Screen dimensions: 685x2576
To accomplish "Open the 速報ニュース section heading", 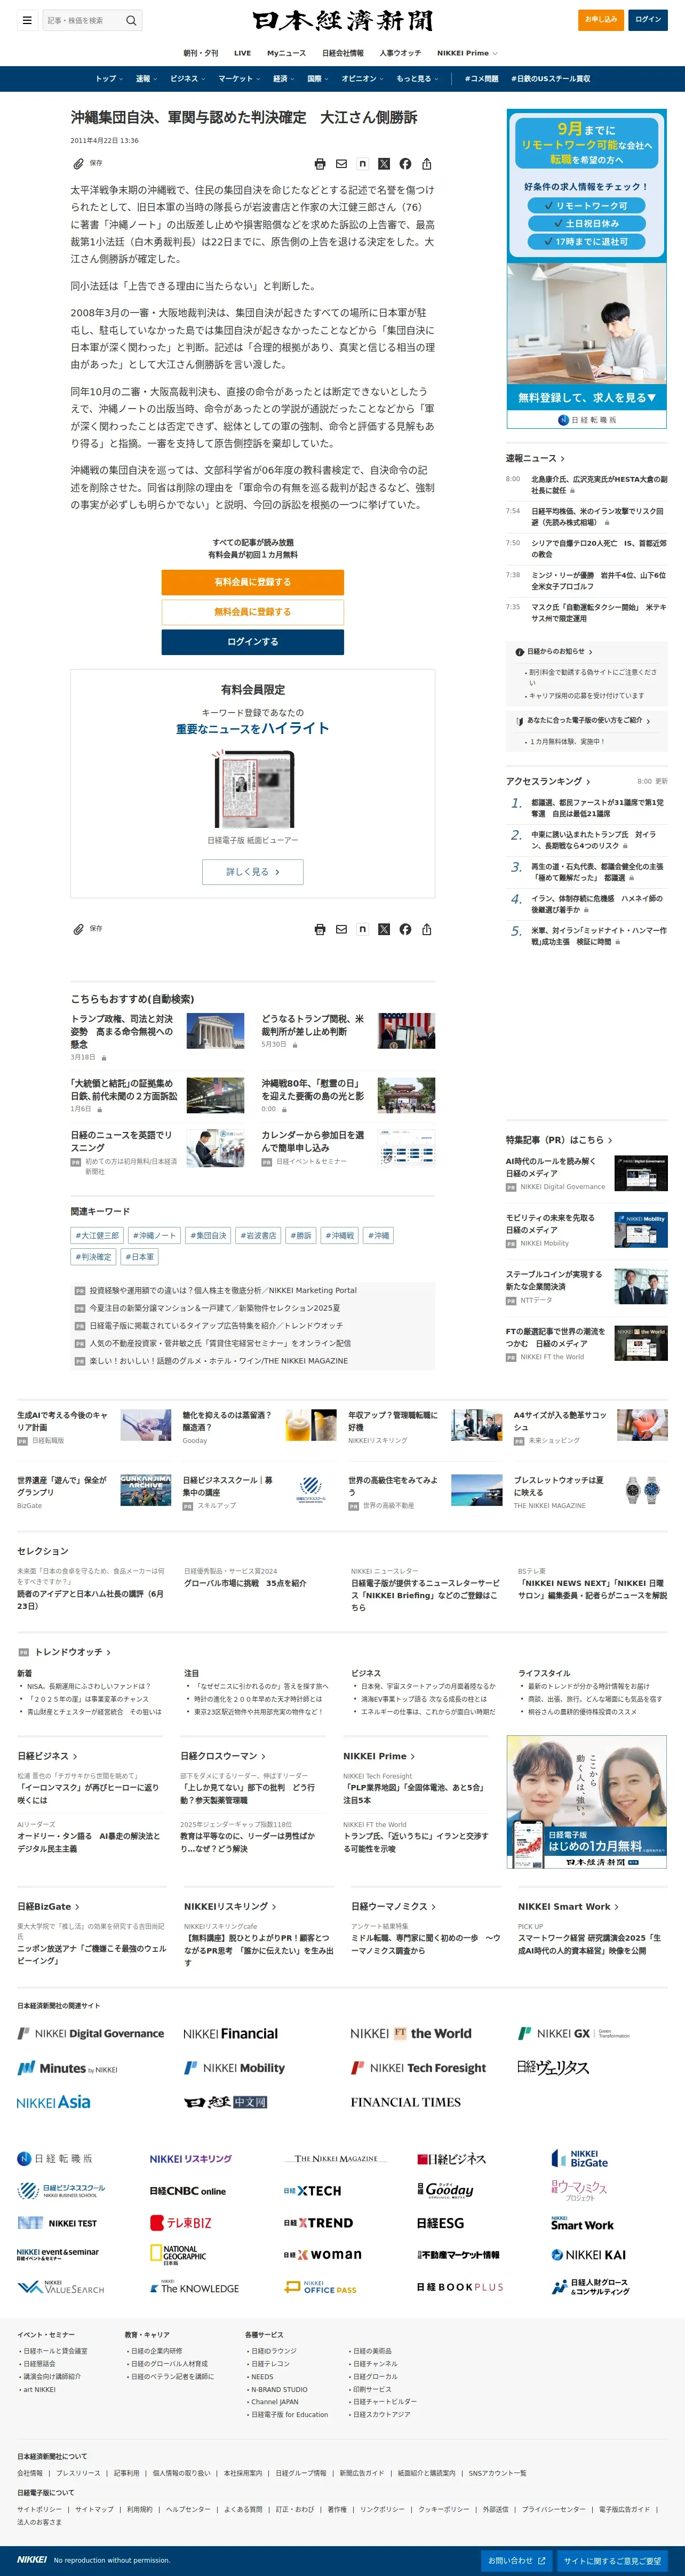I will [535, 458].
